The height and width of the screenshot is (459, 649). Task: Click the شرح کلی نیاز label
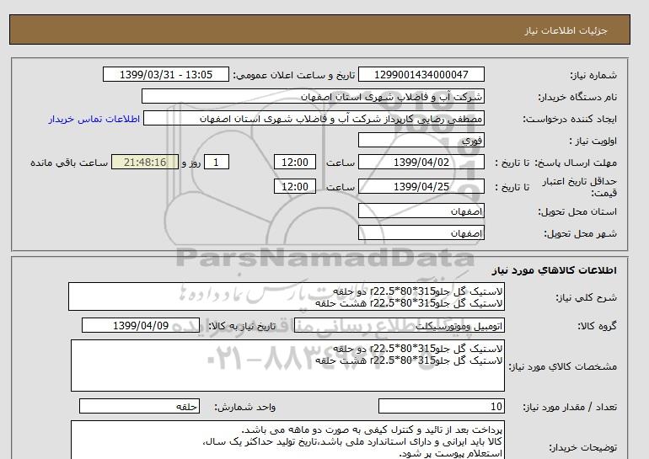586,297
